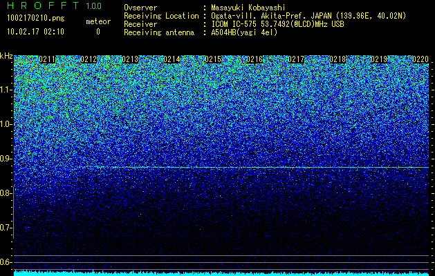Screen dimensions: 435x276
Task: Click the 0216 time marker
Action: [x=254, y=59]
